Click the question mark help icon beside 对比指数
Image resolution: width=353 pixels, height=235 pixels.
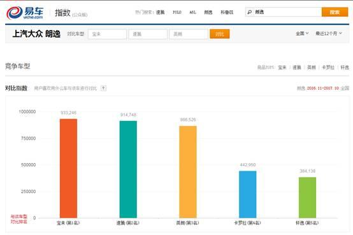pos(103,88)
